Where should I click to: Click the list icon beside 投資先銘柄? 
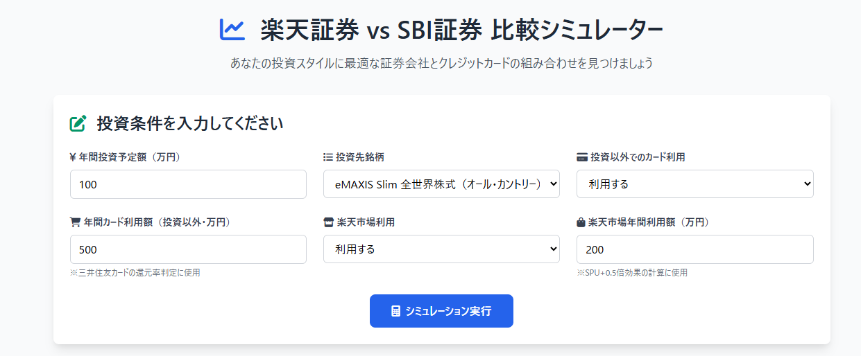pyautogui.click(x=328, y=157)
